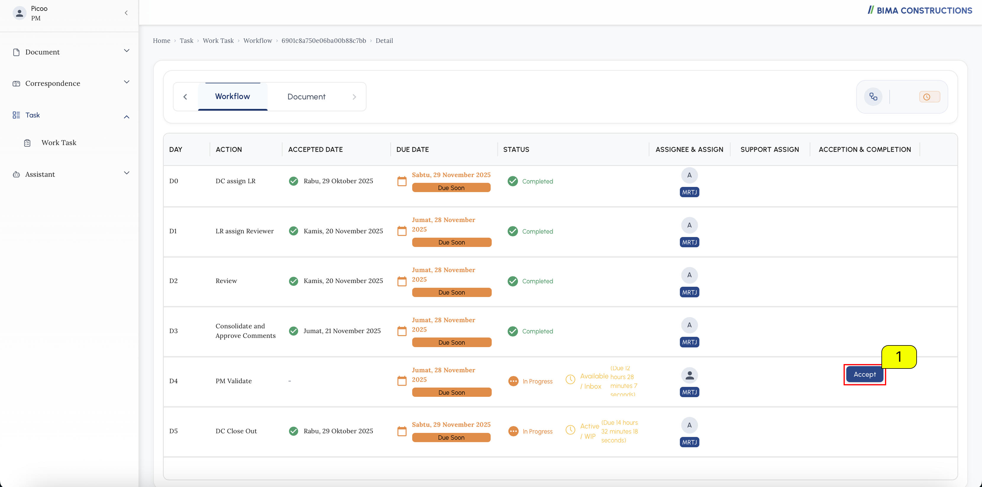The height and width of the screenshot is (487, 982).
Task: Select 'Consolidate and Approve Comments' action text
Action: pos(245,330)
